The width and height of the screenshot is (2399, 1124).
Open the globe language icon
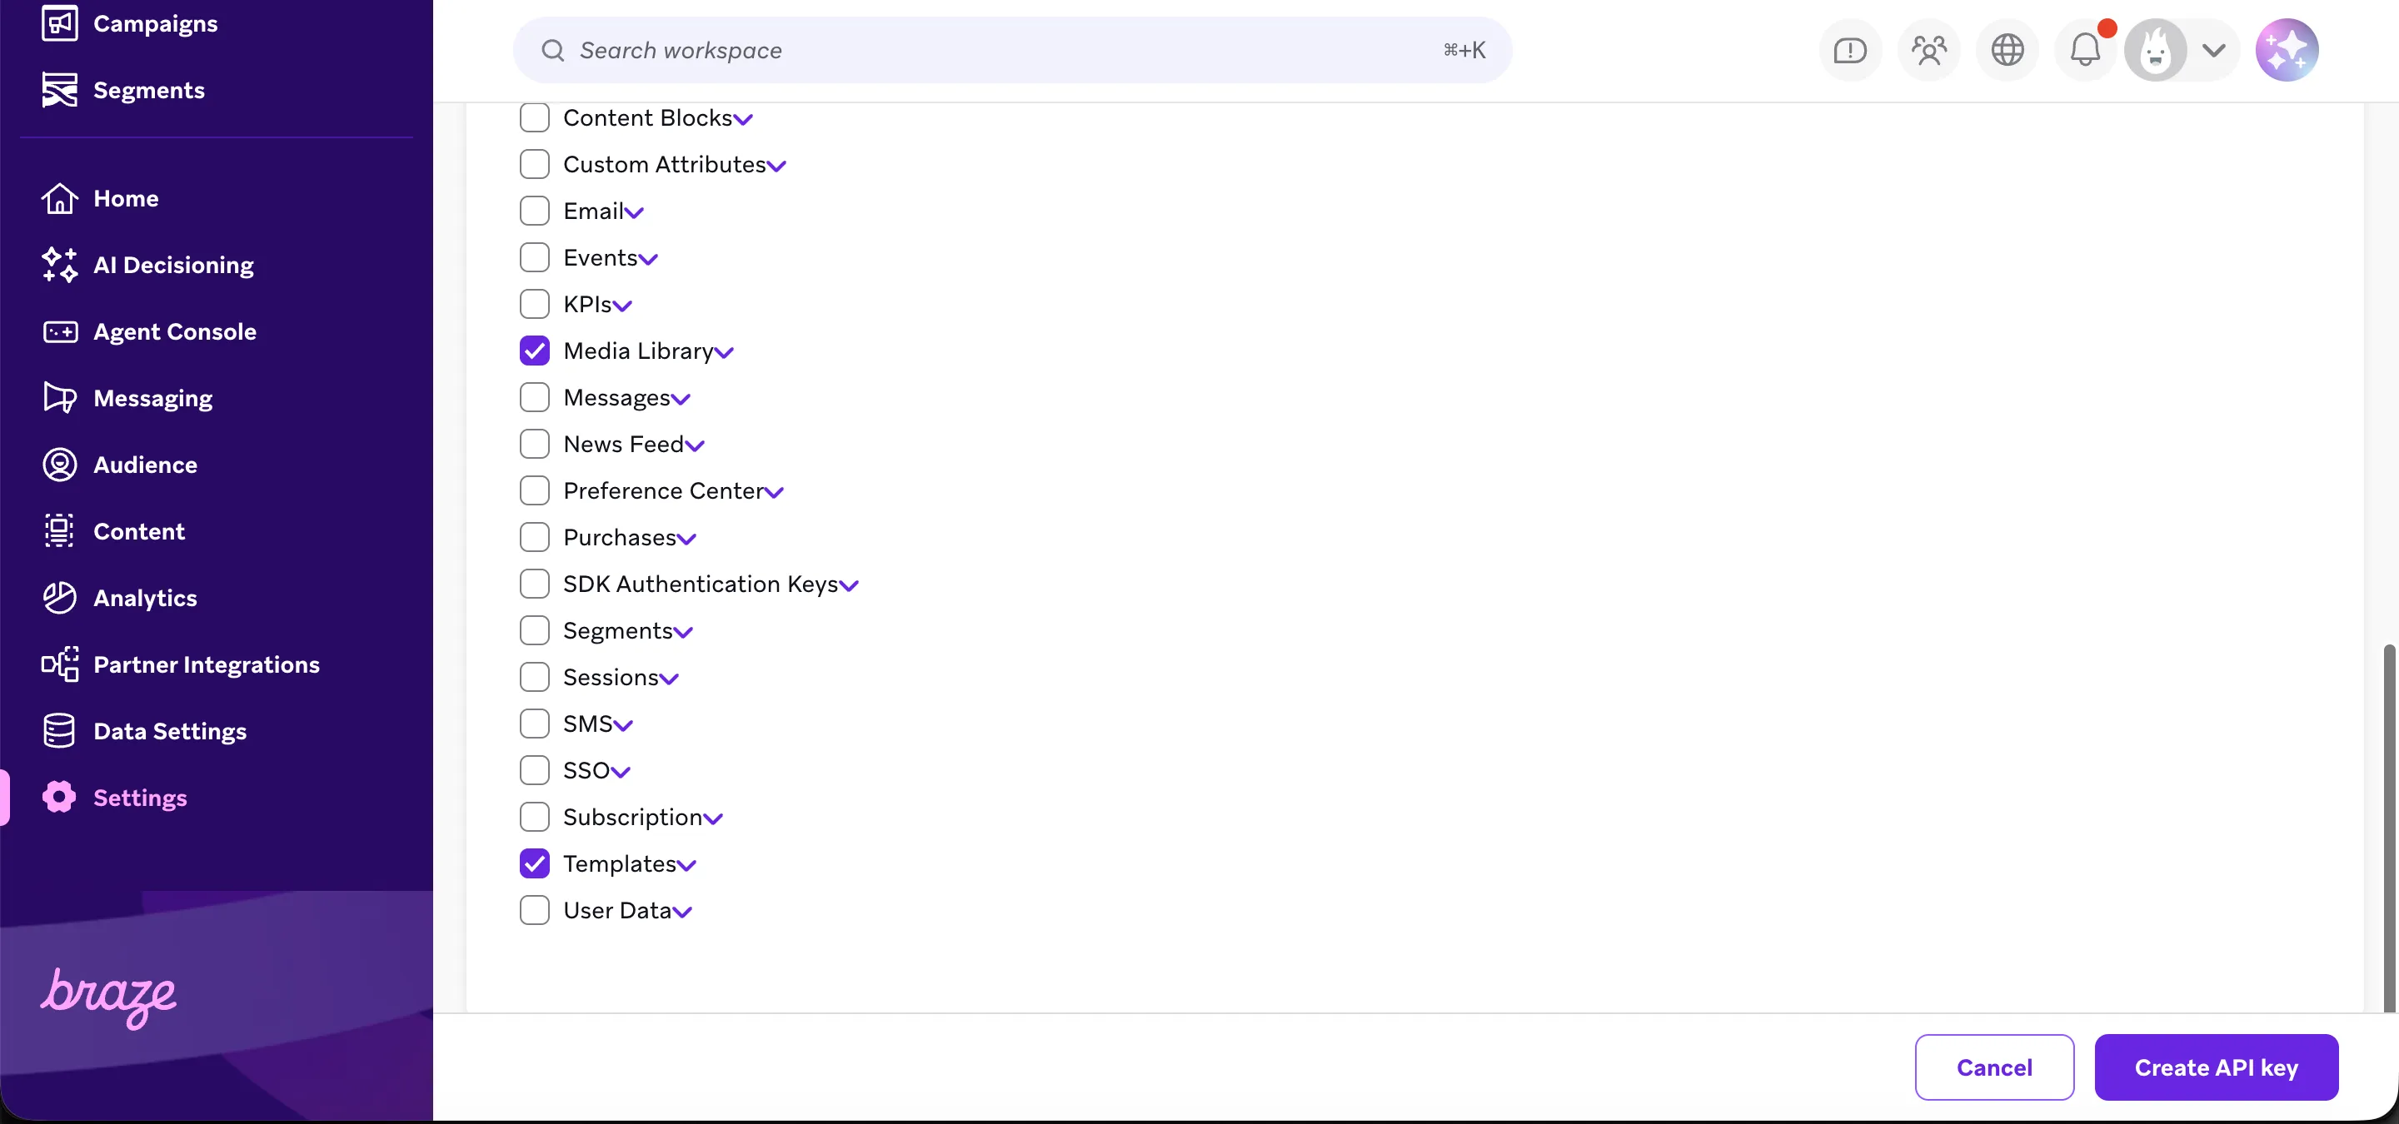coord(2007,50)
